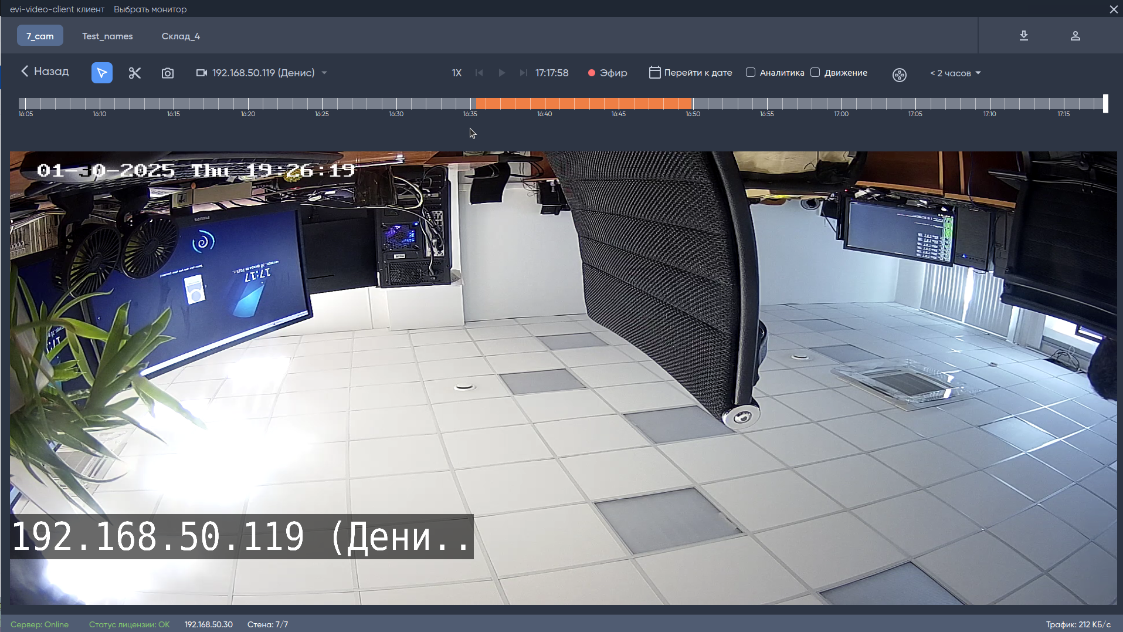The width and height of the screenshot is (1123, 632).
Task: Skip to next frame
Action: (x=523, y=73)
